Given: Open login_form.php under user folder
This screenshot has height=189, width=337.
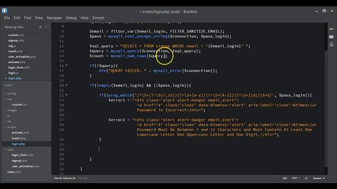Looking at the screenshot, I should coord(22,155).
